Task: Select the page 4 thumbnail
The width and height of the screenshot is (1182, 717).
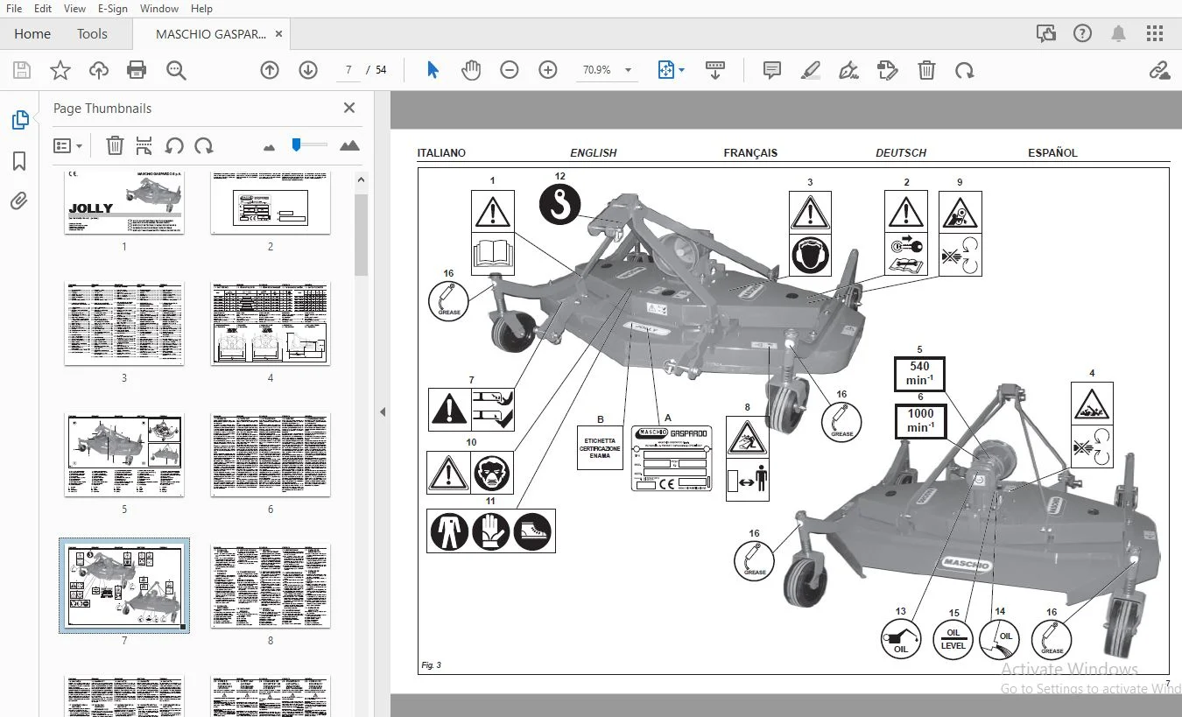Action: [x=271, y=324]
